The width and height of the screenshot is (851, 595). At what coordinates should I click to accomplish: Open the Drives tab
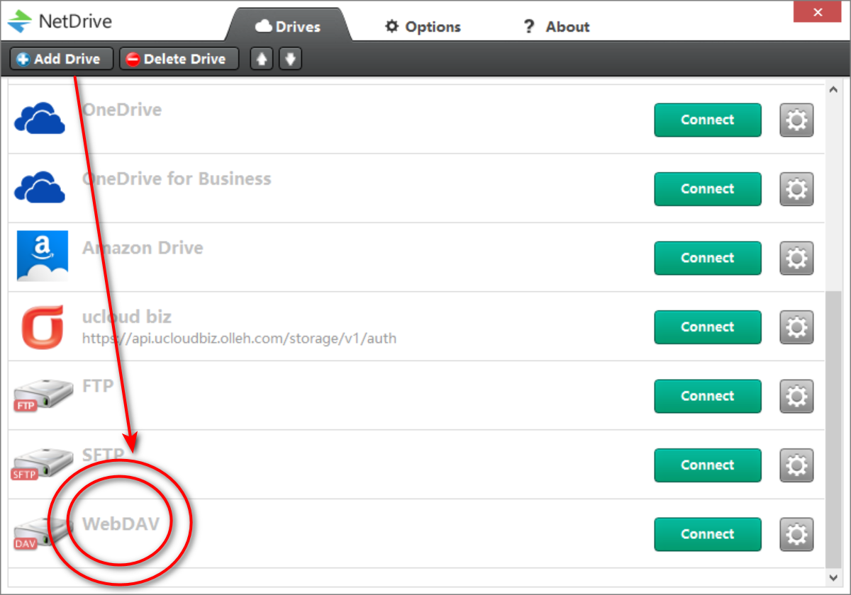click(288, 27)
